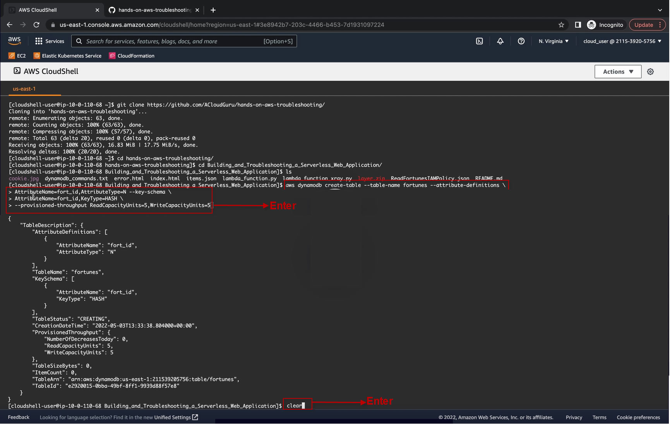Go forward in browser history
Viewport: 670px width, 424px height.
pyautogui.click(x=23, y=25)
